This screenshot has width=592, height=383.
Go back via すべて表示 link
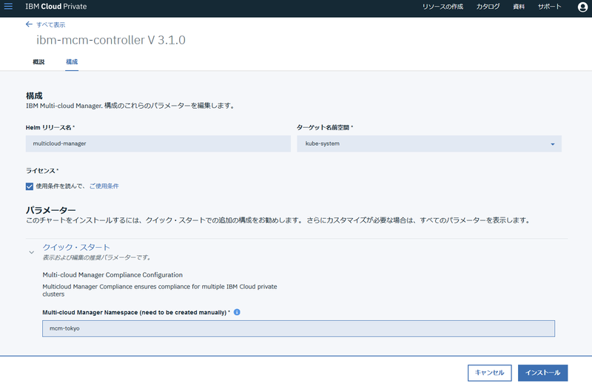50,25
